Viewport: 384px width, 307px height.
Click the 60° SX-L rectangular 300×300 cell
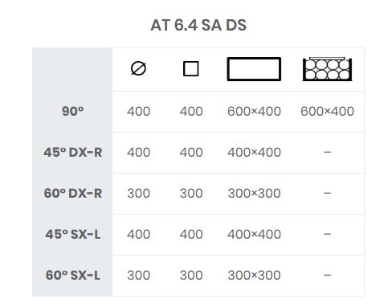coord(254,276)
